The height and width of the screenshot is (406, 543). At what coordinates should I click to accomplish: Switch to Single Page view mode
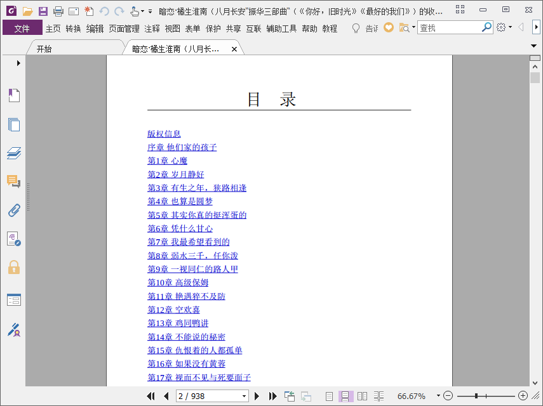(x=330, y=396)
